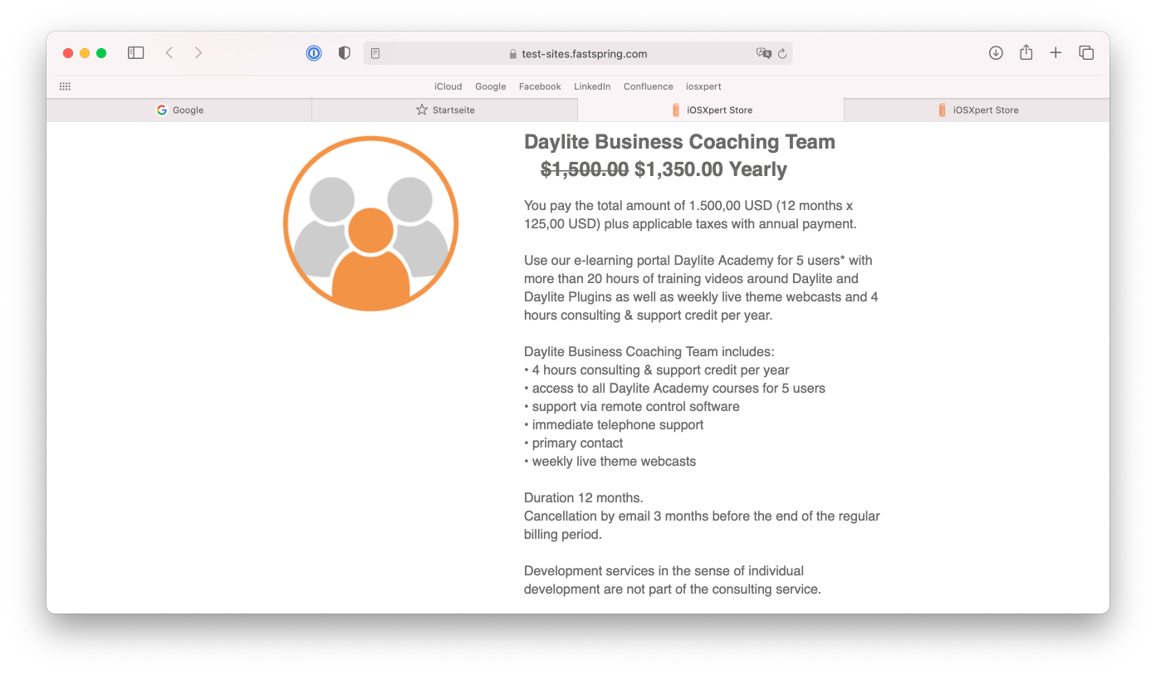Open the LinkedIn favorite
Viewport: 1156px width, 675px height.
(x=592, y=86)
